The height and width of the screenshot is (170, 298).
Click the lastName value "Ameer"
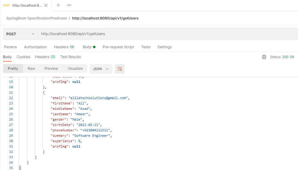click(81, 114)
